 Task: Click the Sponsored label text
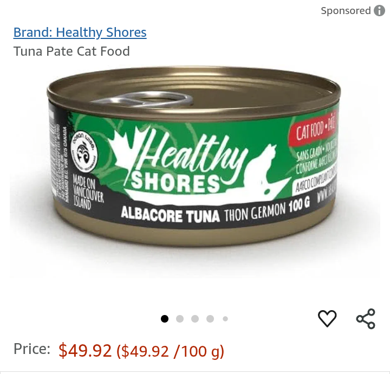click(x=346, y=11)
